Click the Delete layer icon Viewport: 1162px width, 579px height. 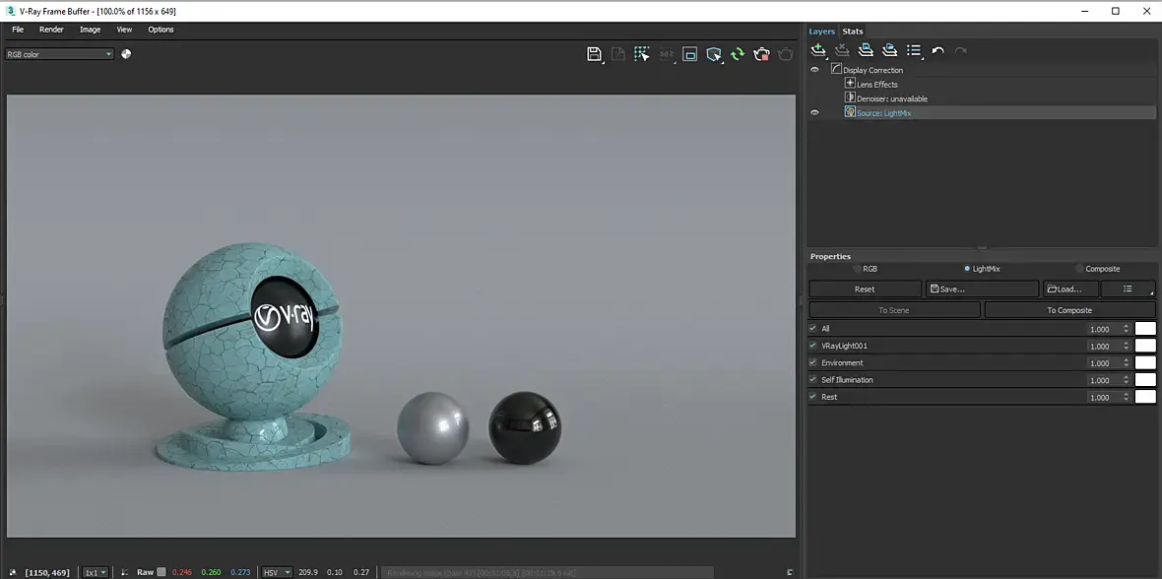842,50
